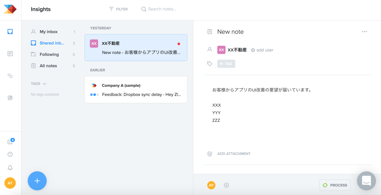Click the XX avatar in the note list
The image size is (381, 195).
point(94,44)
